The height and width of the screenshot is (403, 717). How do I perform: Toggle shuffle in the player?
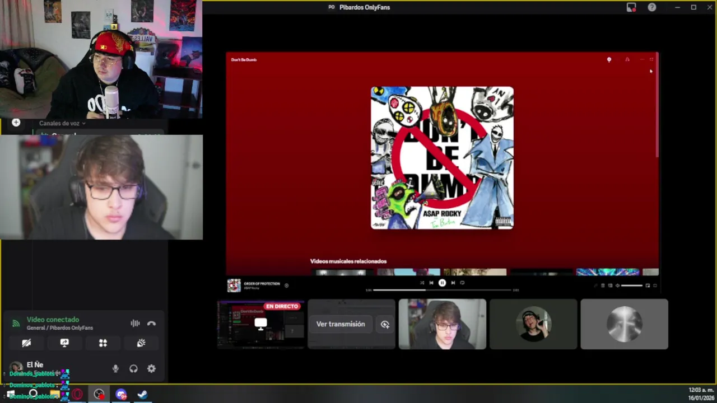(422, 283)
